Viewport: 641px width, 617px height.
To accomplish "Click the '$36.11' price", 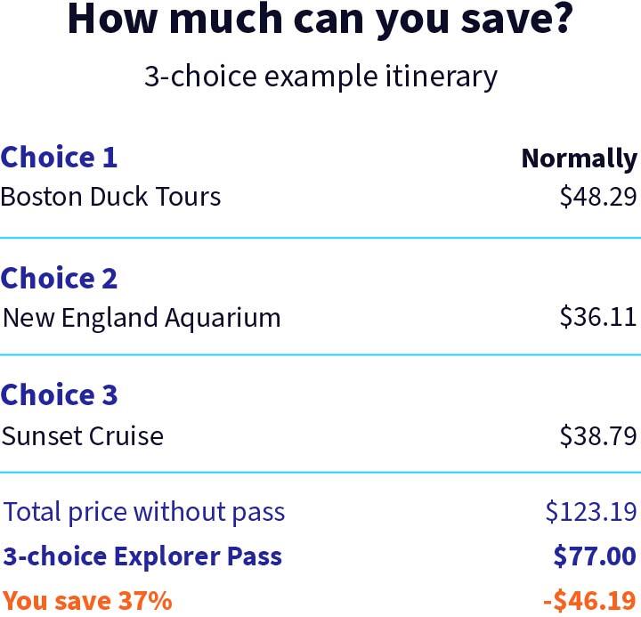I will click(x=598, y=316).
